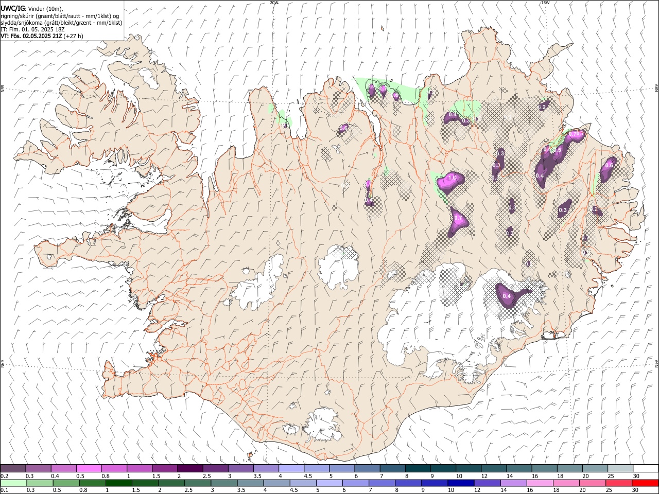659x494 pixels.
Task: Click the 'slydda/snjókoma' legend description line
Action: click(x=61, y=23)
